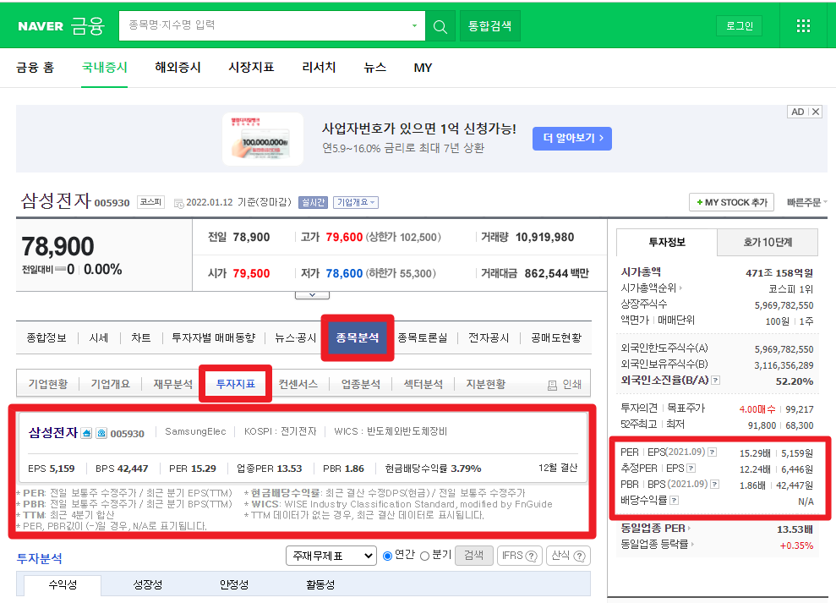Viewport: 836px width, 603px height.
Task: Switch to the 성장성 analysis tab
Action: coord(148,585)
